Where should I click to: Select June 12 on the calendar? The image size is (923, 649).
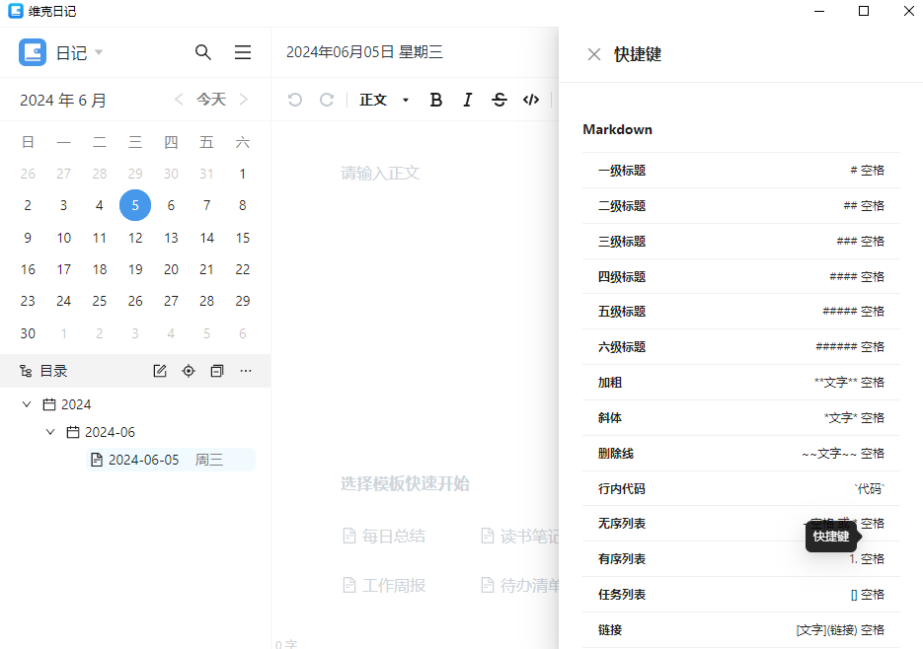(135, 237)
